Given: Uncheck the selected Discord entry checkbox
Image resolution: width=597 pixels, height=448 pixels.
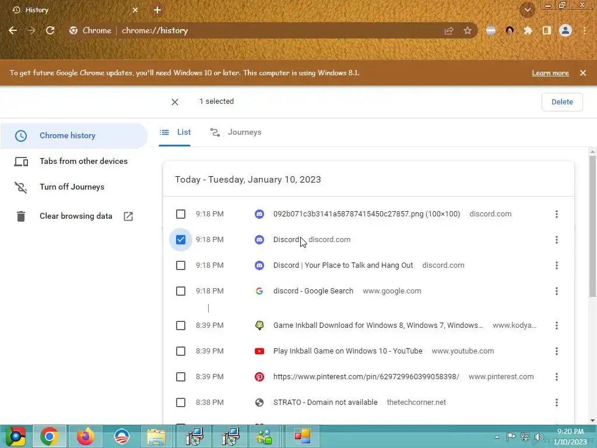Looking at the screenshot, I should [x=181, y=240].
